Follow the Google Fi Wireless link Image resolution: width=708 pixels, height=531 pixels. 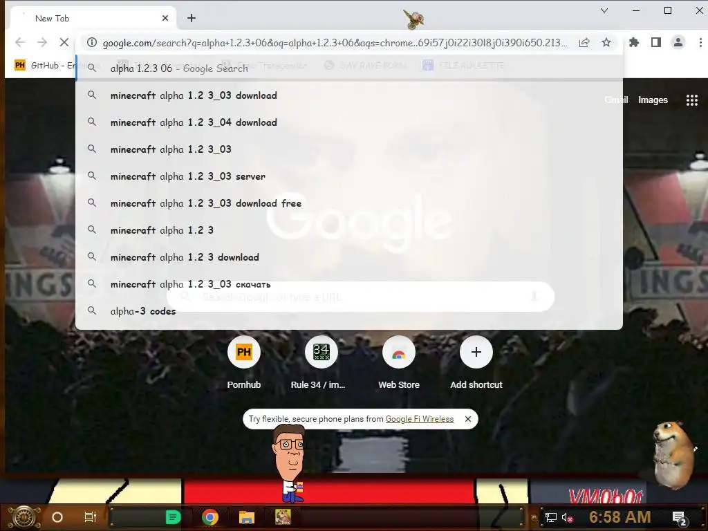click(x=420, y=419)
